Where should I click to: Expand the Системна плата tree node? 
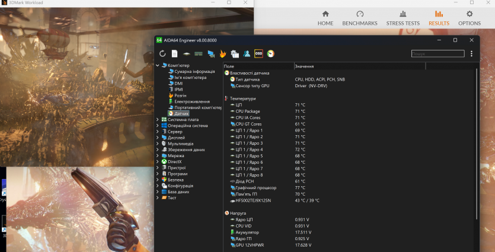[x=158, y=119]
